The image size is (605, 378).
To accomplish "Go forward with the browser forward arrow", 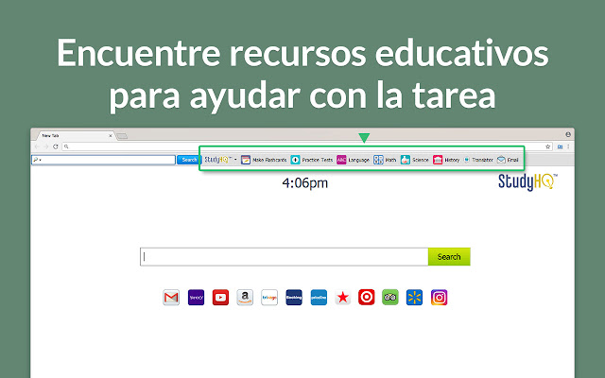I will click(x=46, y=146).
